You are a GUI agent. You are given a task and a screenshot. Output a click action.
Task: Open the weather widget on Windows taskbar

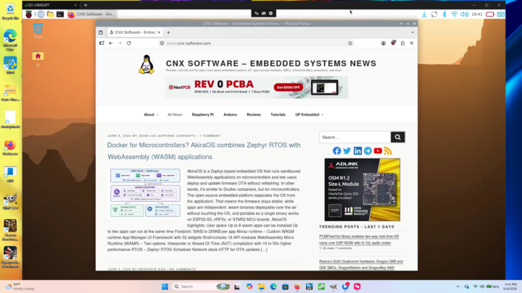pos(20,286)
